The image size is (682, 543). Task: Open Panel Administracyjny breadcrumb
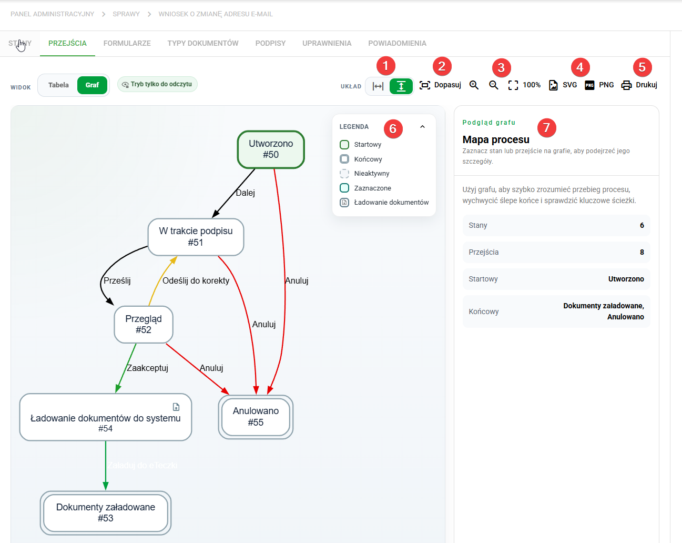point(52,14)
